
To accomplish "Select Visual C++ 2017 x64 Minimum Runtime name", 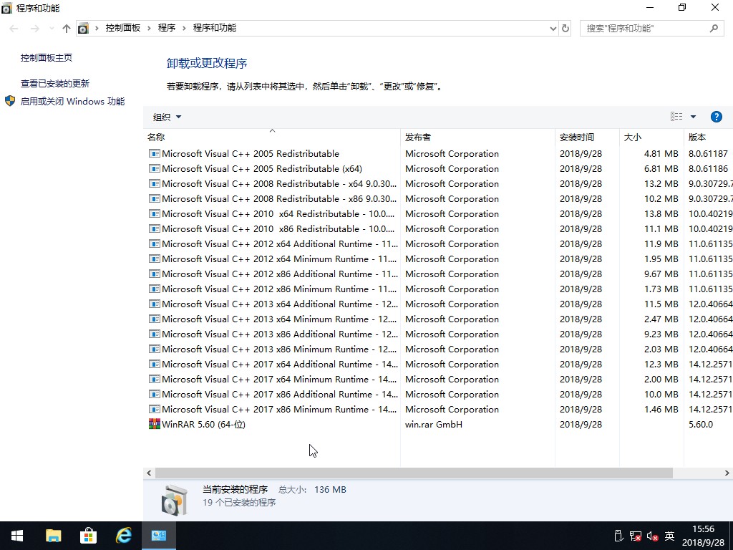I will click(279, 379).
